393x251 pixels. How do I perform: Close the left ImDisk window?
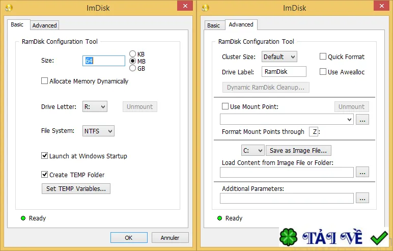point(185,6)
